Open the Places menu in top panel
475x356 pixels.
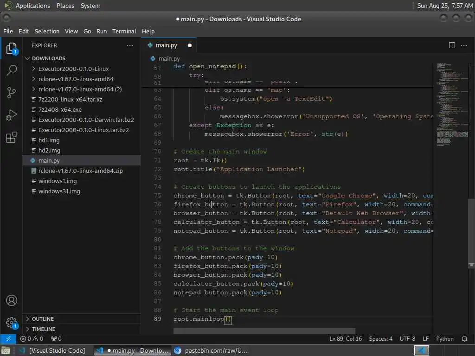click(x=65, y=6)
